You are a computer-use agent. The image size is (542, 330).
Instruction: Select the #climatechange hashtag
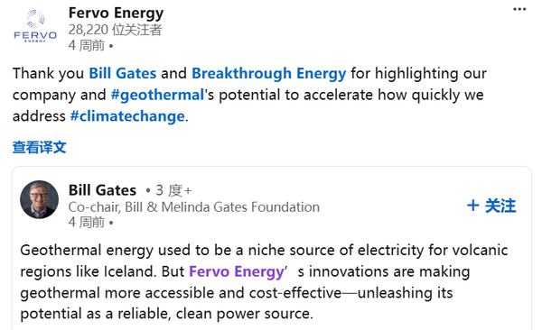coord(127,116)
